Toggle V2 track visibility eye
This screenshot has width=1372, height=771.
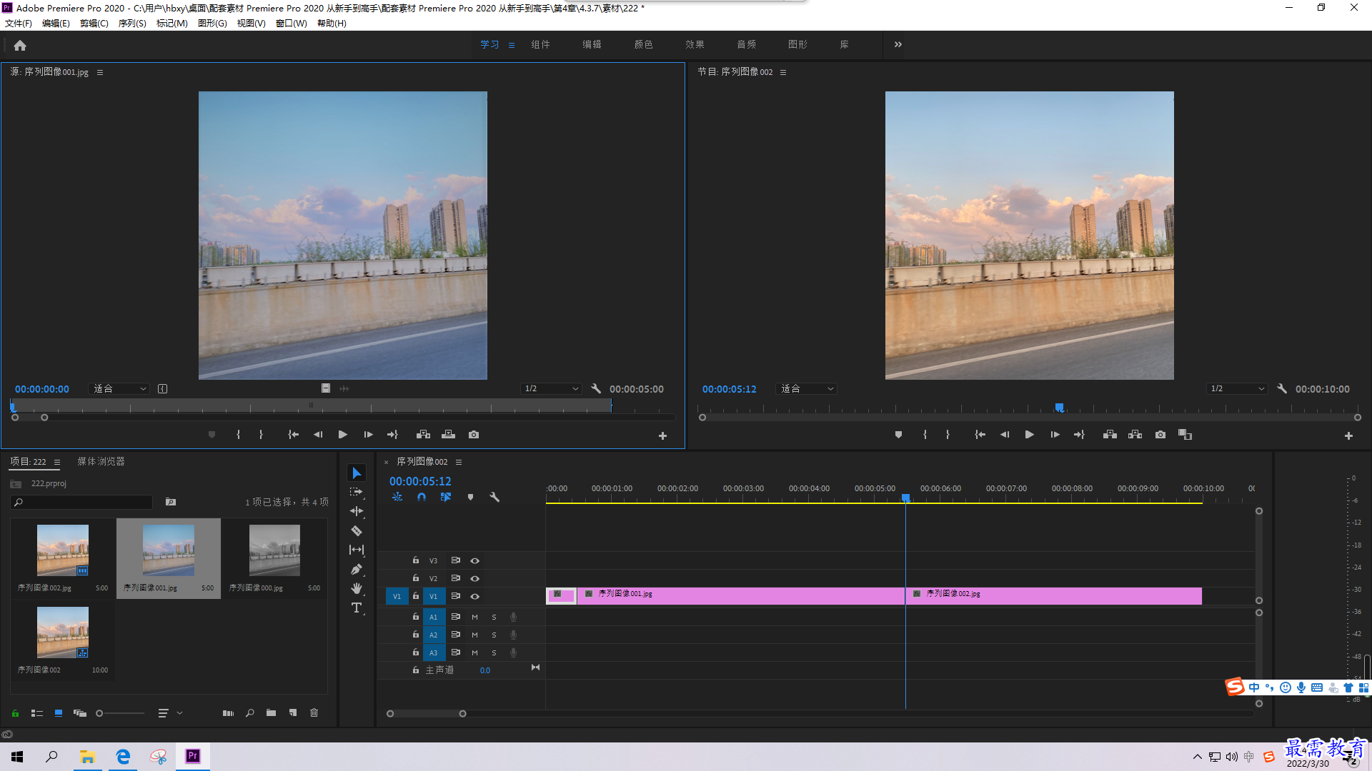474,578
